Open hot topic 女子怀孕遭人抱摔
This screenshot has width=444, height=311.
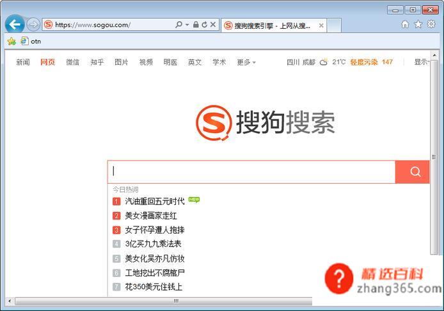tap(155, 230)
